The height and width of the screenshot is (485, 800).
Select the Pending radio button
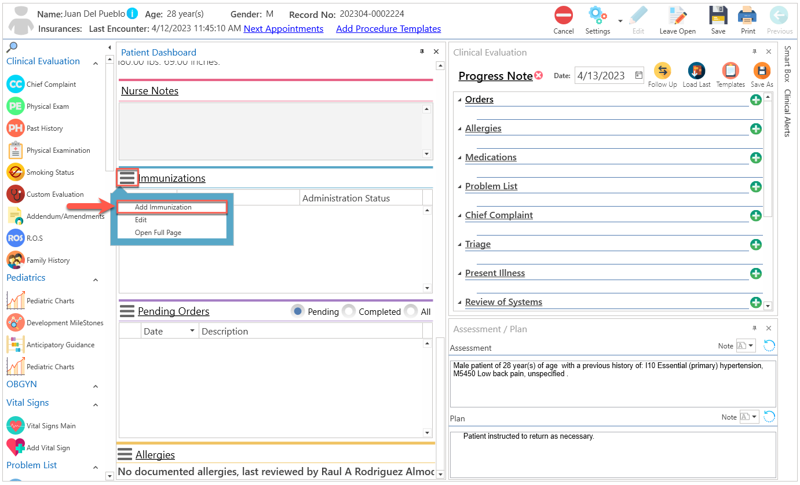click(298, 311)
